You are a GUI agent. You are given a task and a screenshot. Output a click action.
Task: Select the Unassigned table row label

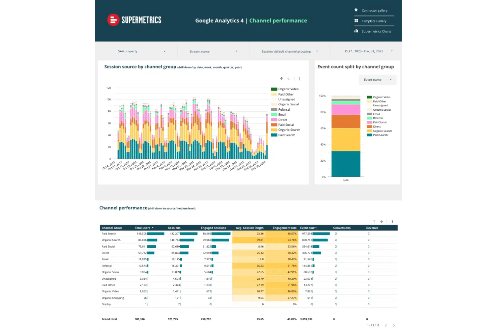coord(109,279)
